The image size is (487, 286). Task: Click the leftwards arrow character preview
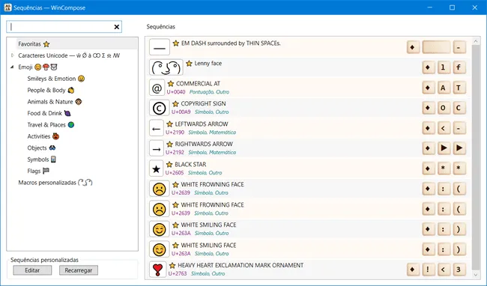click(157, 129)
